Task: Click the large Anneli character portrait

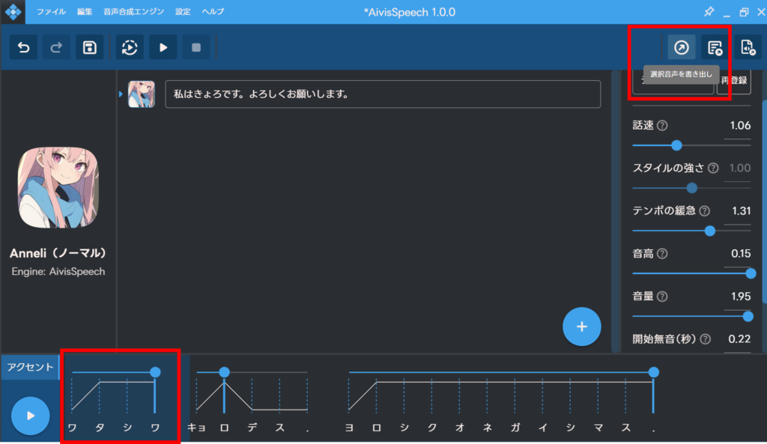Action: point(58,188)
